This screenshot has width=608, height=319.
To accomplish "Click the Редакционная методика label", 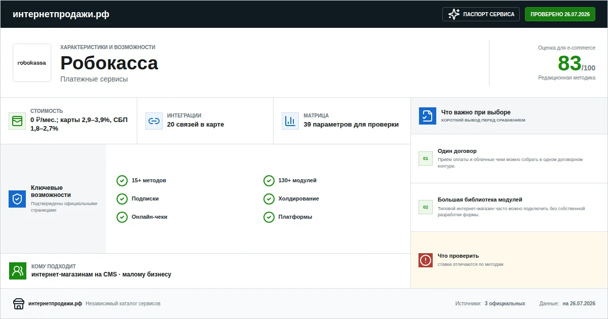I will point(567,77).
